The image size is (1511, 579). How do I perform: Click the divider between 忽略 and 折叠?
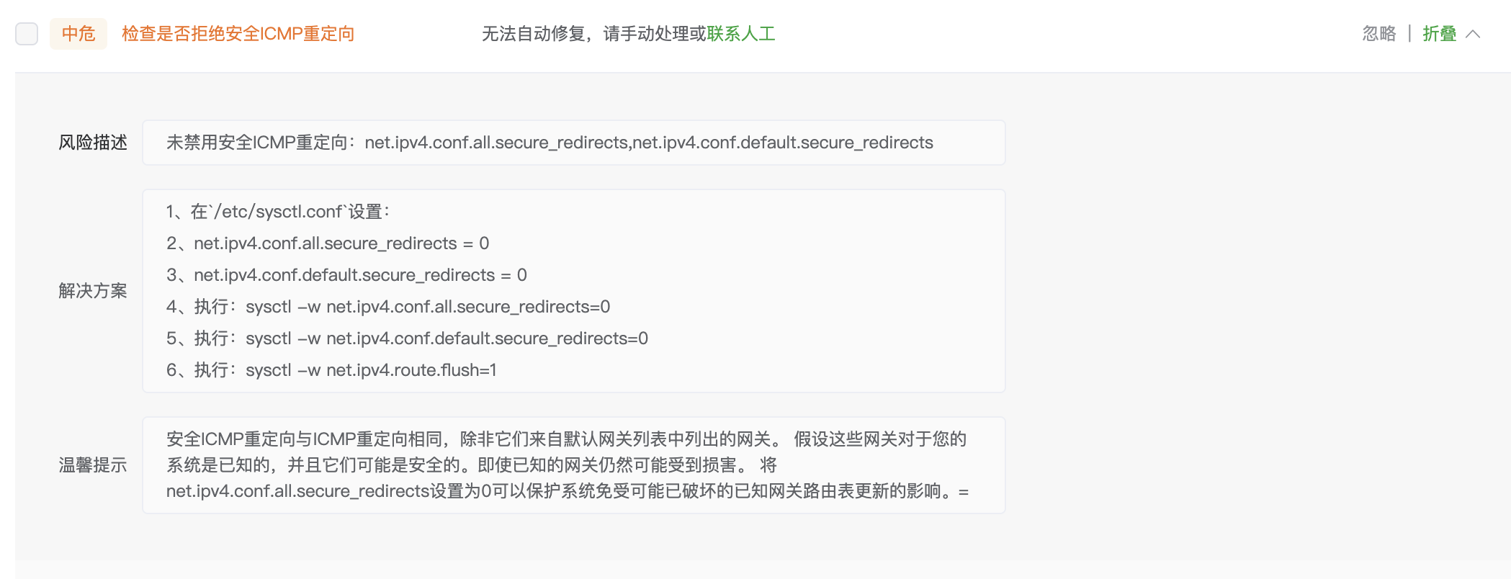coord(1408,34)
